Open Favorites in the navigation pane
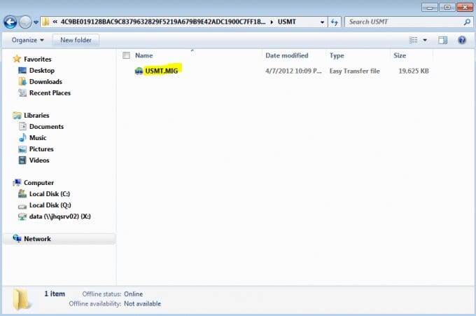This screenshot has height=316, width=476. 38,60
